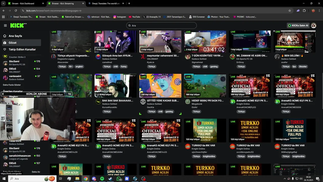Click the 'Shooter' tag under exafor stream

coord(303,66)
